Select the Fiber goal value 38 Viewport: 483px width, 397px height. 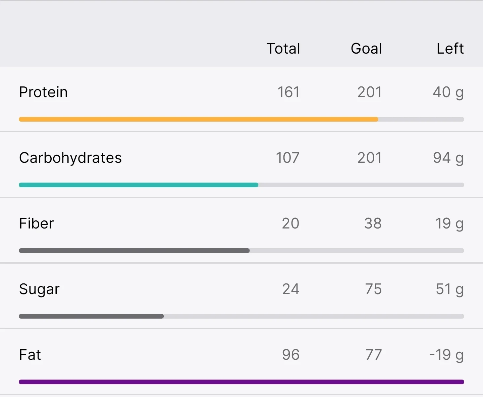[x=373, y=223]
